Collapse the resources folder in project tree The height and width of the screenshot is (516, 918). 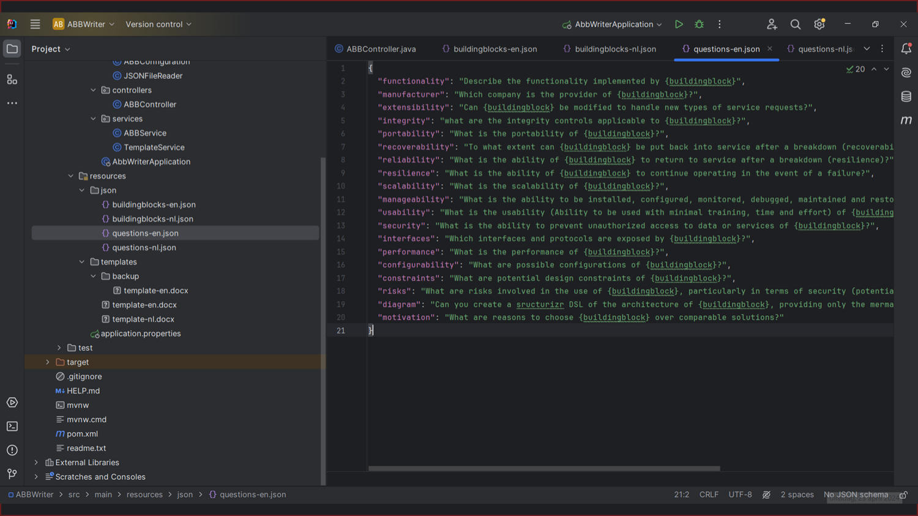point(71,176)
